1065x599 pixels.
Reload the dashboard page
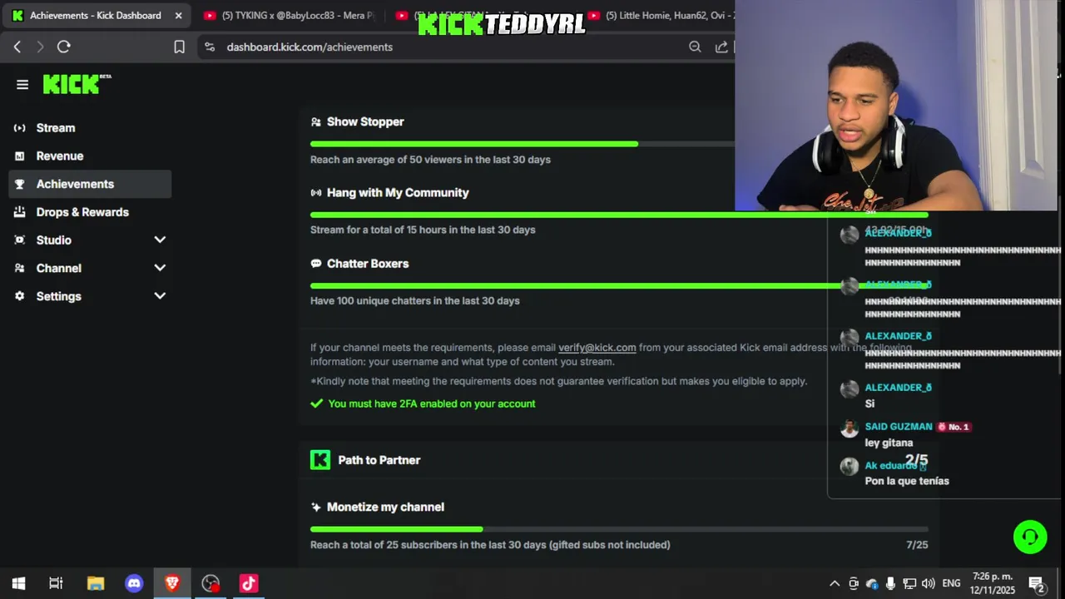[64, 47]
